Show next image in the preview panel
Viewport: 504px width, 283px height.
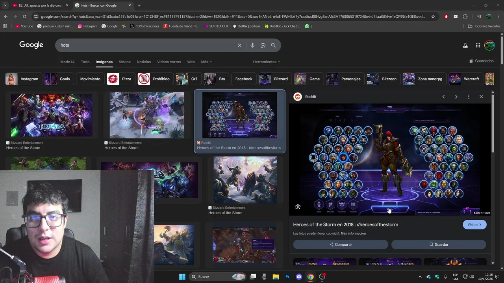point(456,97)
